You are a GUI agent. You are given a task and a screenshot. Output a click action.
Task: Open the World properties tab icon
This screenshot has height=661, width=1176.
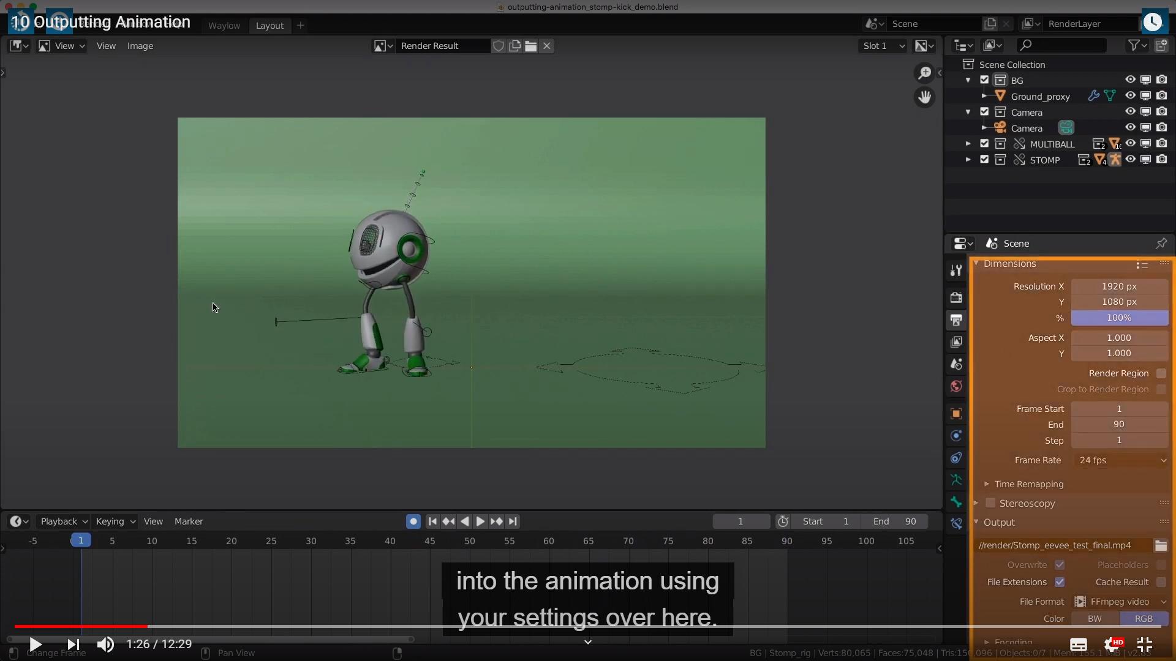956,386
